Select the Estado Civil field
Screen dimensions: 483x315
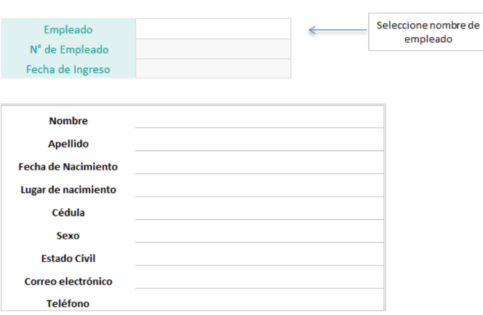(260, 254)
